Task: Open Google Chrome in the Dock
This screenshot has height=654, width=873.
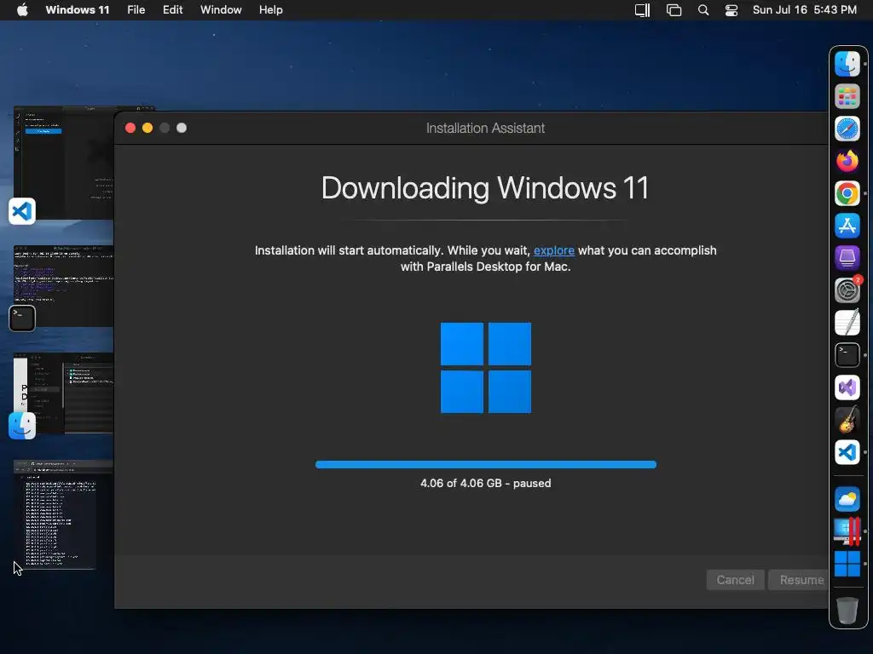Action: (847, 193)
